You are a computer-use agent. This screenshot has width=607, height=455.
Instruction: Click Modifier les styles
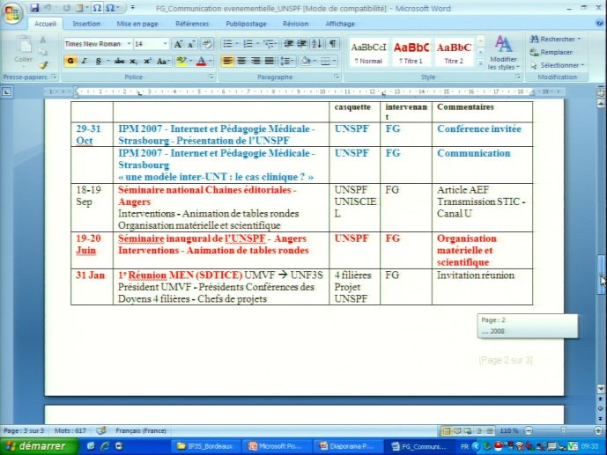click(x=503, y=54)
